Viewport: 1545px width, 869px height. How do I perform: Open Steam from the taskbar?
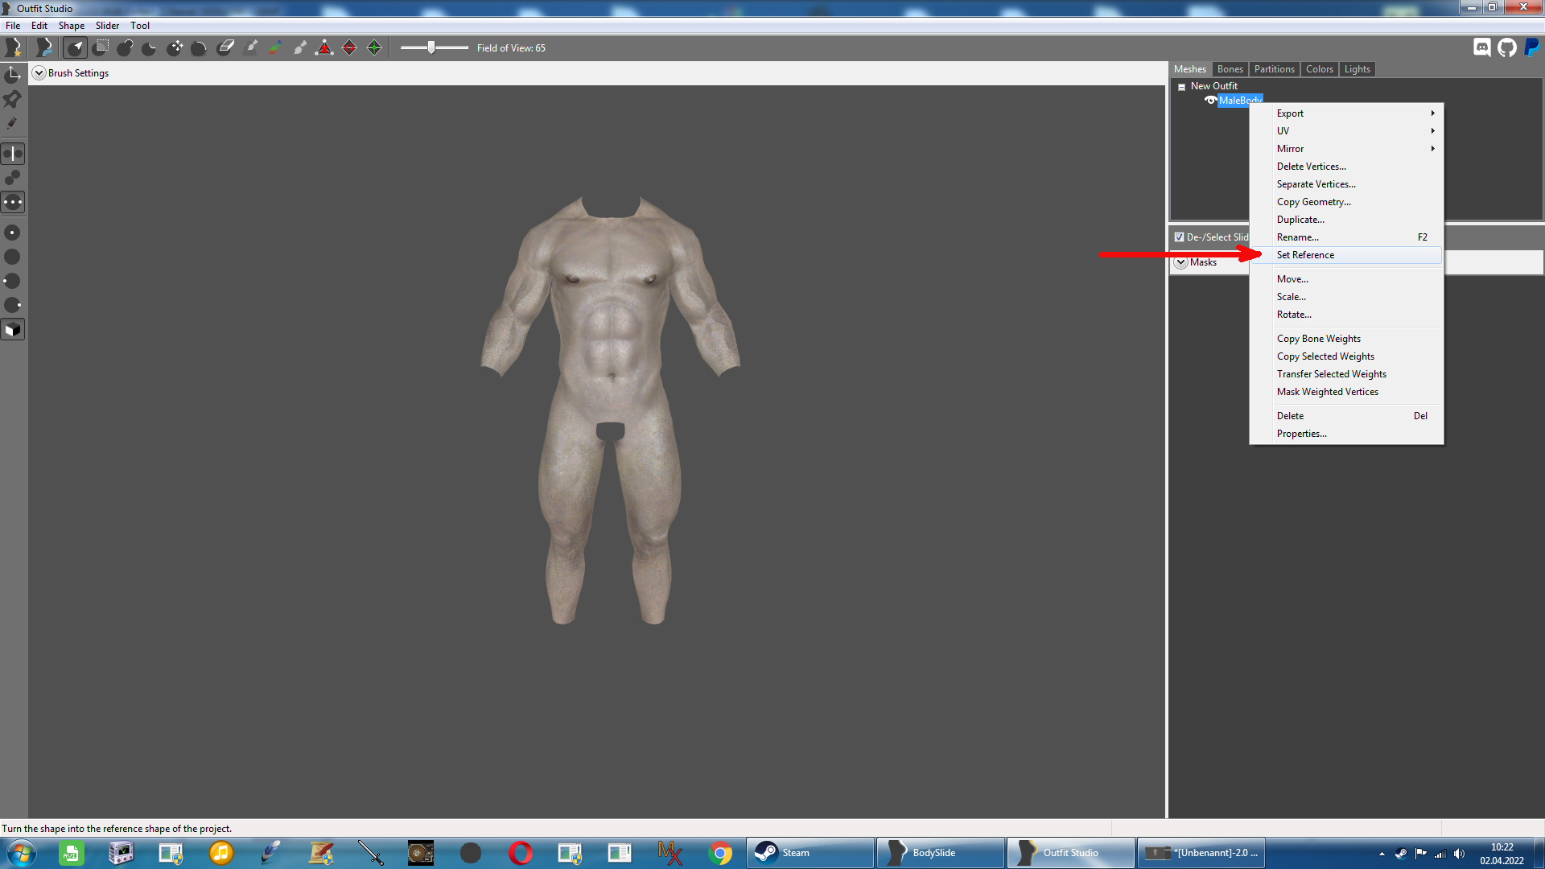[x=810, y=853]
